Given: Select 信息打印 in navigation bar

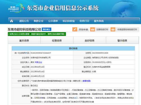Looking at the screenshot, I should tap(84, 21).
